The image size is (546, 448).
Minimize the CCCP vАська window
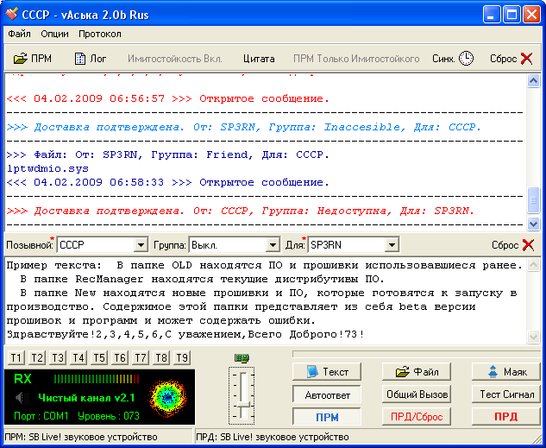point(492,15)
